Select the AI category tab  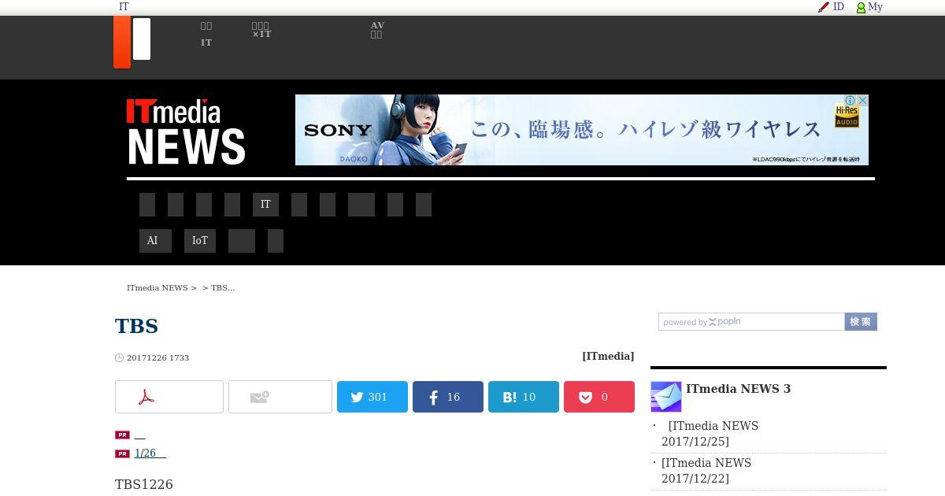point(155,241)
